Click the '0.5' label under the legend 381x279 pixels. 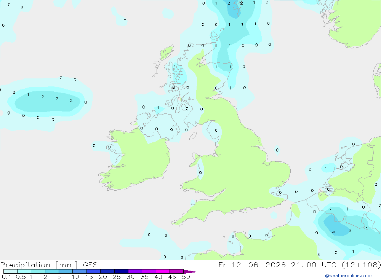click(x=21, y=277)
